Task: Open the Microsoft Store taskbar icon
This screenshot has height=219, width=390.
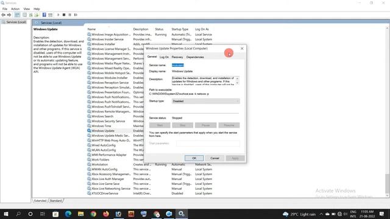Action: point(55,214)
